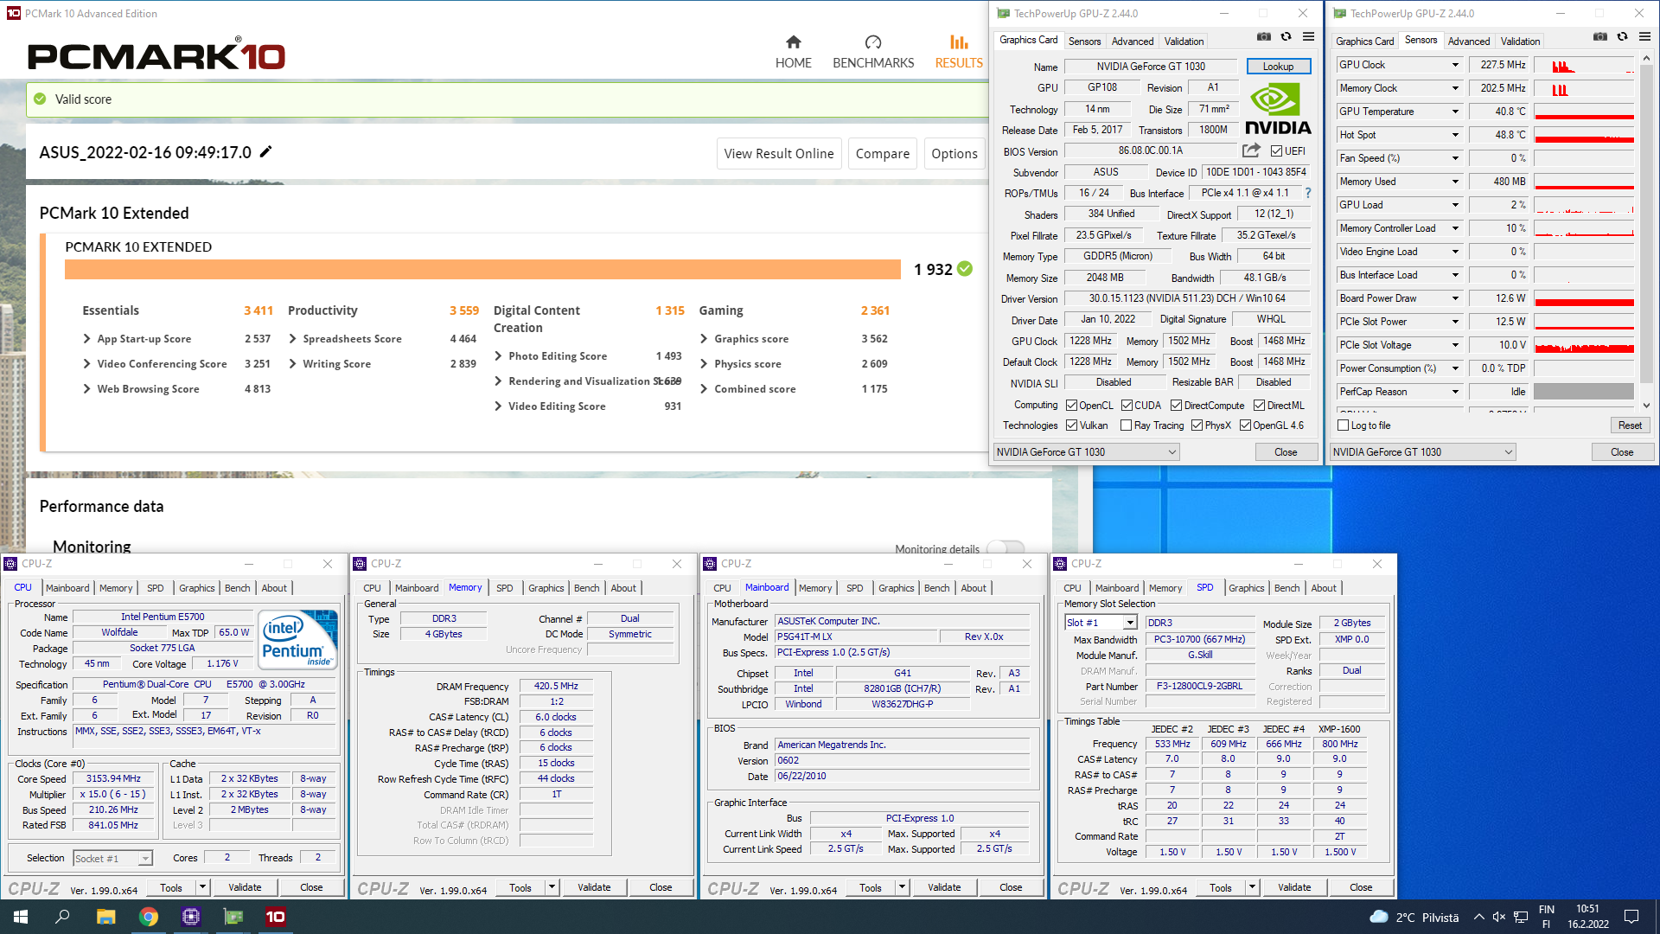Click the Bus Interface question mark

coord(1308,193)
